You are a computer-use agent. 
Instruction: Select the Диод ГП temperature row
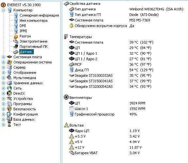(82, 70)
